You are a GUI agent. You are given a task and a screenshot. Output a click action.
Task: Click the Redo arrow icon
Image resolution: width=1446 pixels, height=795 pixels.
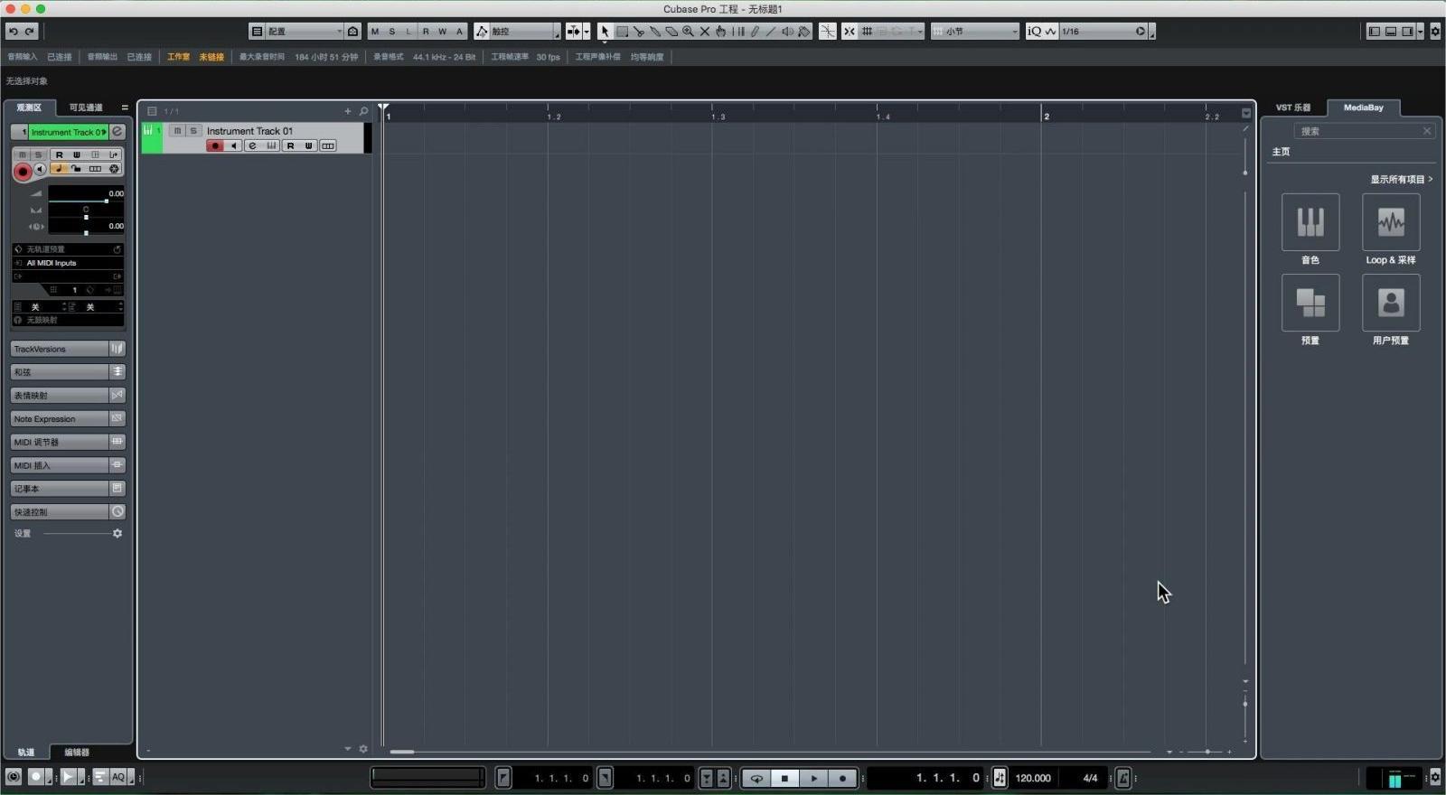click(x=30, y=32)
